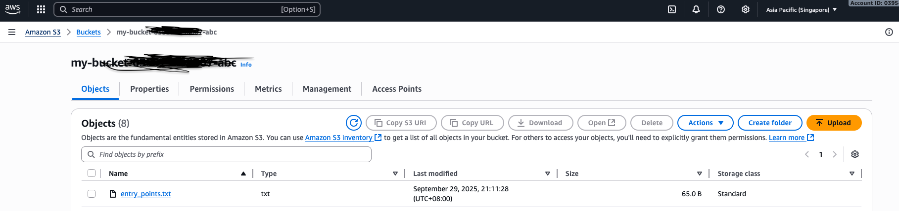The image size is (899, 211).
Task: Open the help question mark icon
Action: (x=721, y=9)
